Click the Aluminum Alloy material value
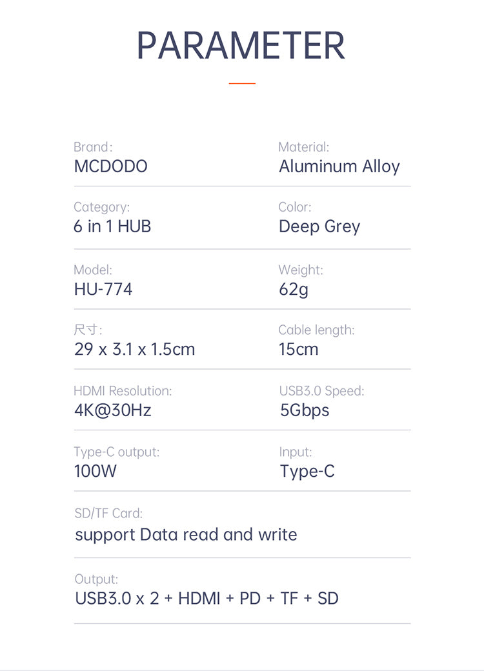The width and height of the screenshot is (484, 671). click(x=339, y=166)
